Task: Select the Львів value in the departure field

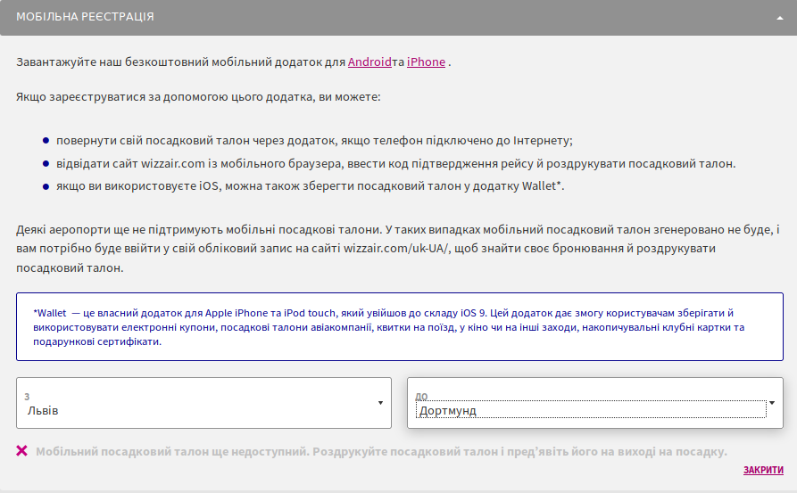Action: 43,411
